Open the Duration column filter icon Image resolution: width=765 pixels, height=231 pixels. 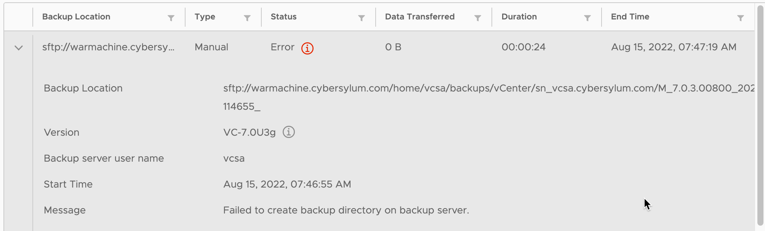(587, 18)
